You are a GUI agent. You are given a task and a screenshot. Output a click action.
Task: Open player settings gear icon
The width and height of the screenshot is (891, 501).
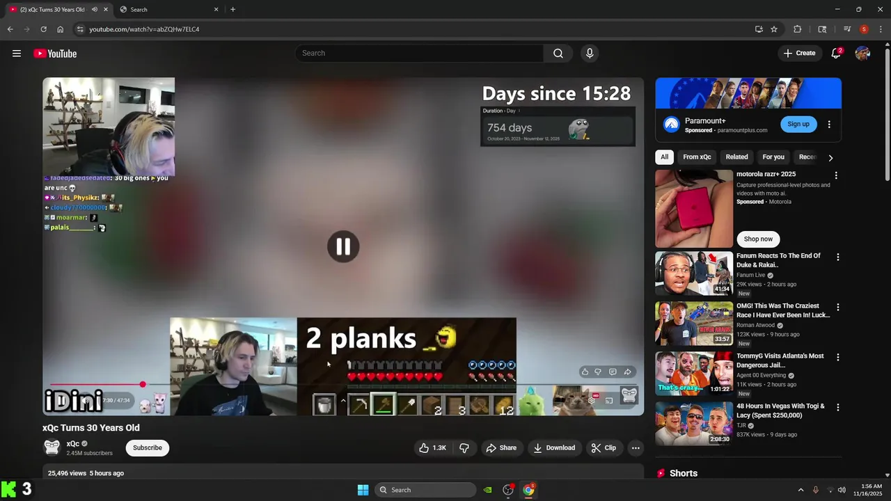(x=592, y=401)
